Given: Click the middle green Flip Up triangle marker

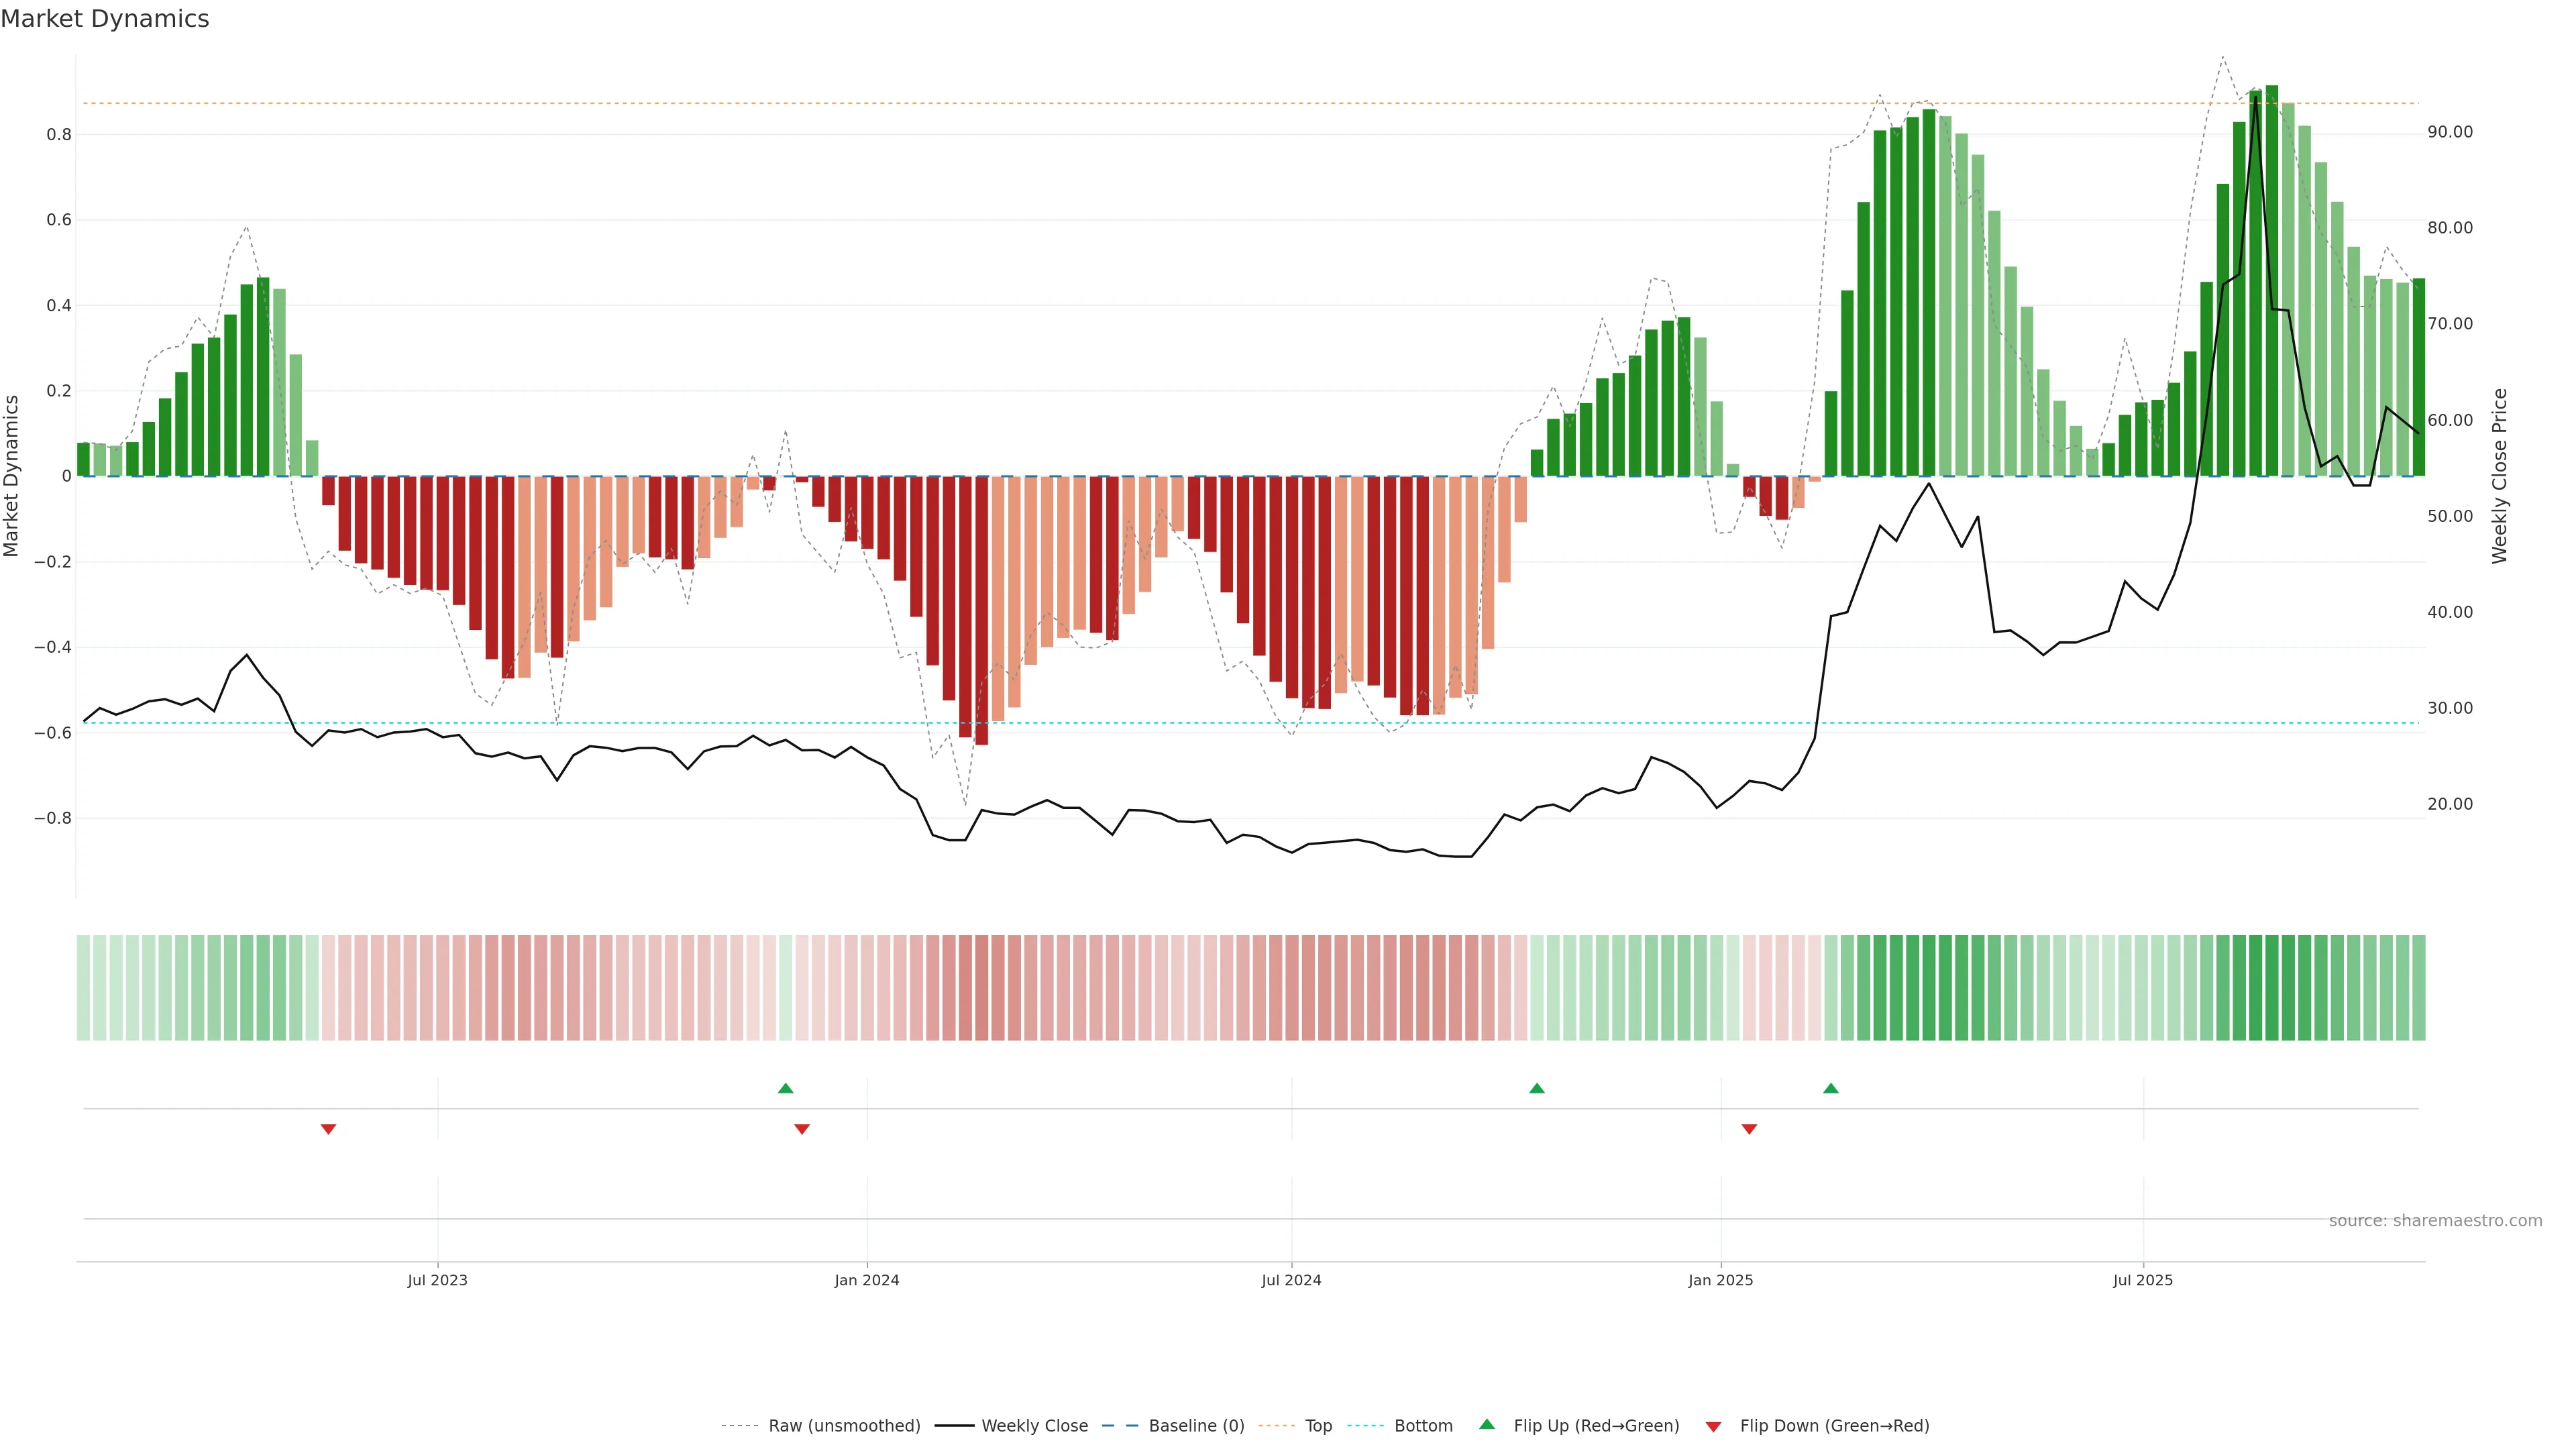Looking at the screenshot, I should tap(1537, 1088).
